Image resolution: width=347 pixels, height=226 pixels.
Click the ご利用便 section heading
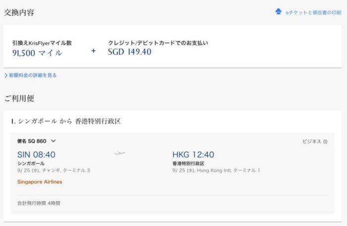[19, 98]
